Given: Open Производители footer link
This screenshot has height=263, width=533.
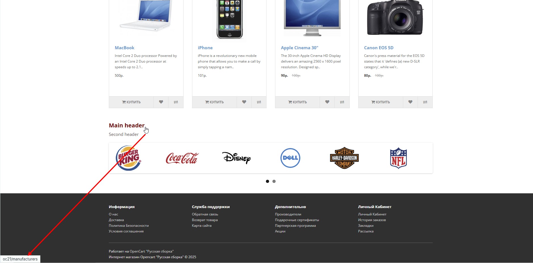Looking at the screenshot, I should (288, 214).
